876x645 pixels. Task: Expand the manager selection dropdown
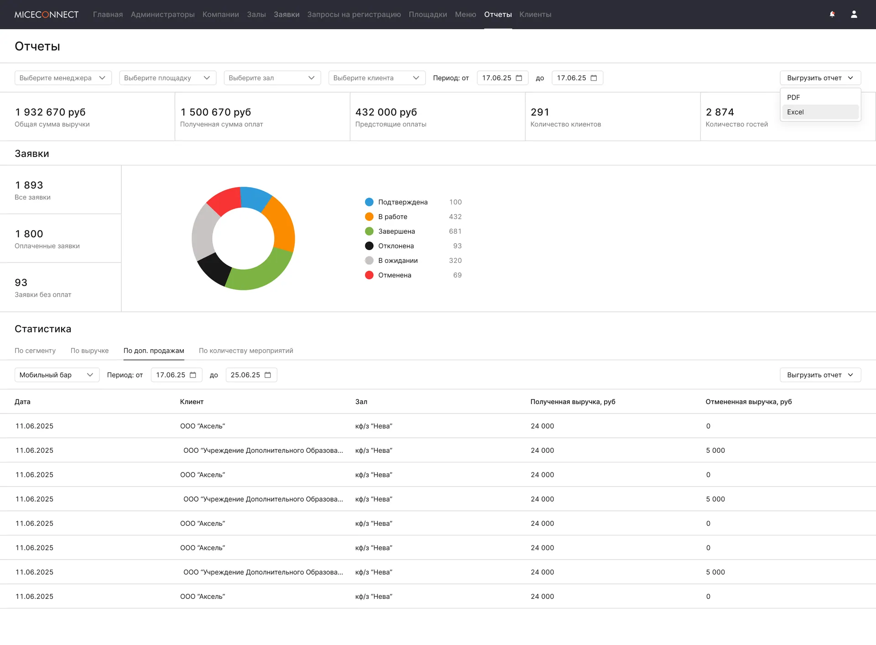point(63,78)
